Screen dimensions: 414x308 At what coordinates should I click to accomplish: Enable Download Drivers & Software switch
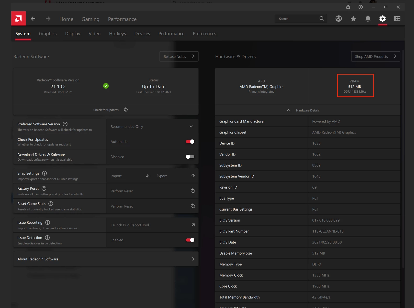coord(190,157)
